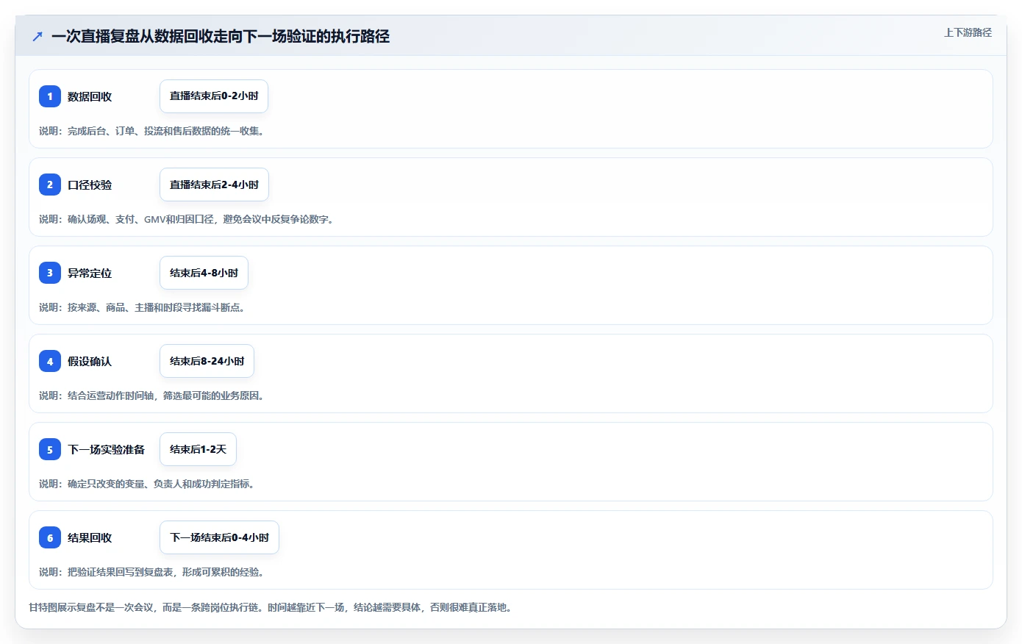Click step number 5 badge
The height and width of the screenshot is (644, 1022).
pyautogui.click(x=50, y=449)
